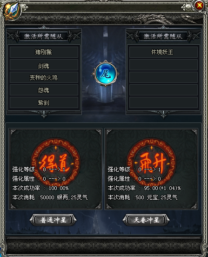Viewport: 208px width, 257px height.
Task: Click the 飛升 red rune circle
Action: click(152, 162)
